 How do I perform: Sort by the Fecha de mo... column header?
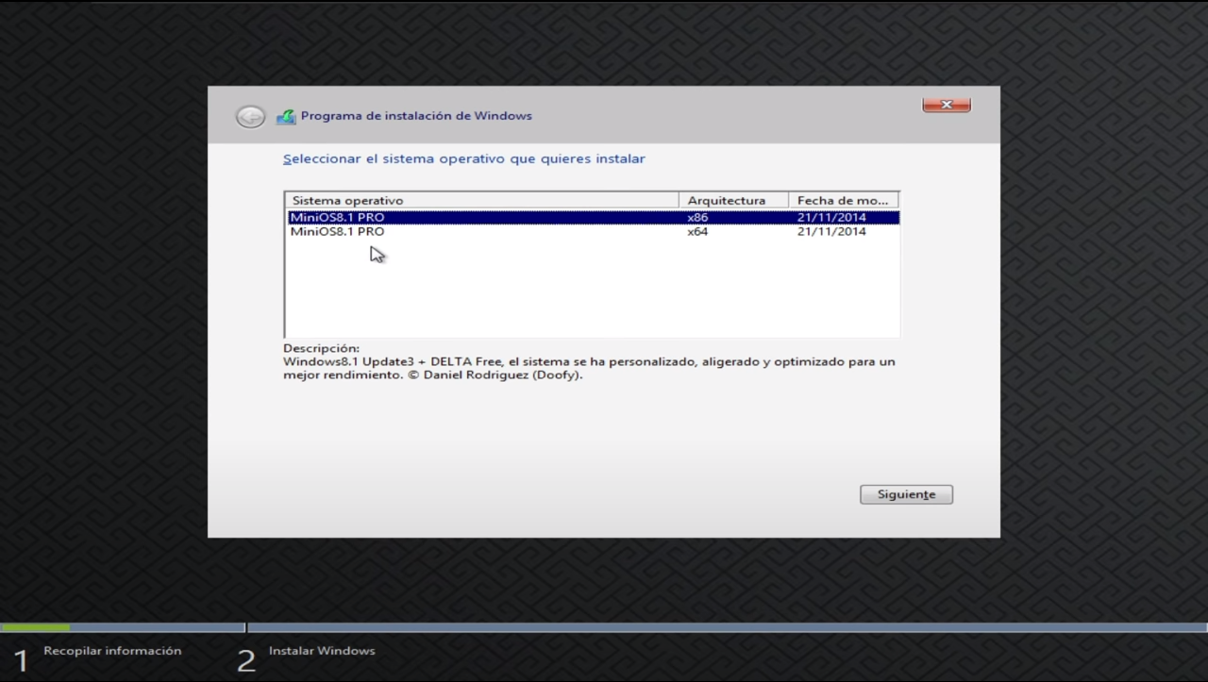click(x=843, y=199)
